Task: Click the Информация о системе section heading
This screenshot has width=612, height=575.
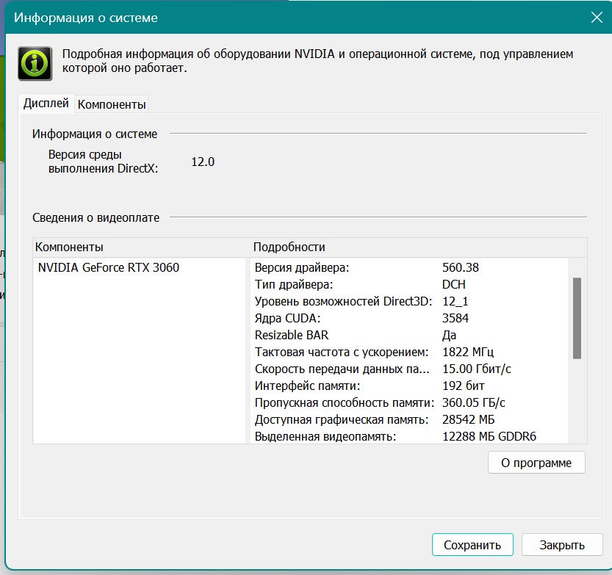Action: click(95, 134)
